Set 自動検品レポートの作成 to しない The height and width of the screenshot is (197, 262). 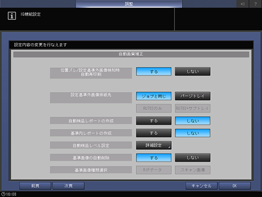(193, 121)
